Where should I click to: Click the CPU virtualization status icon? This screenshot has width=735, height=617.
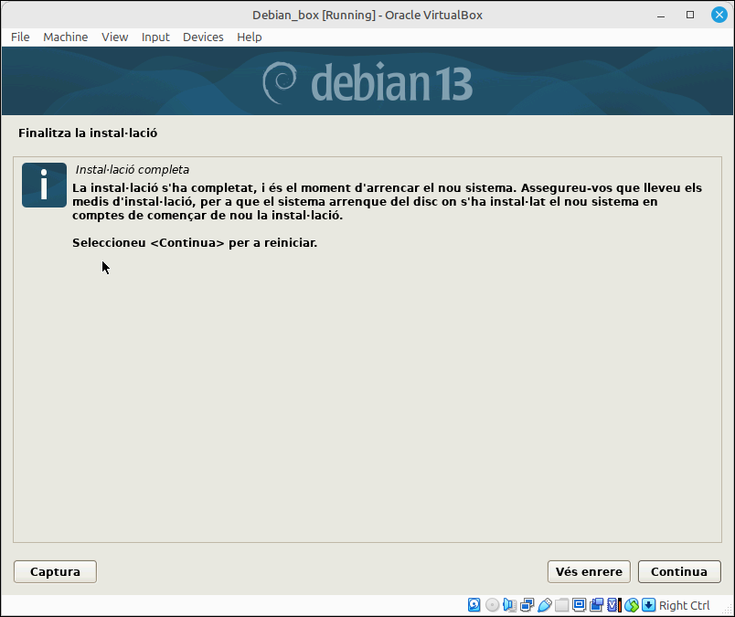pos(613,605)
